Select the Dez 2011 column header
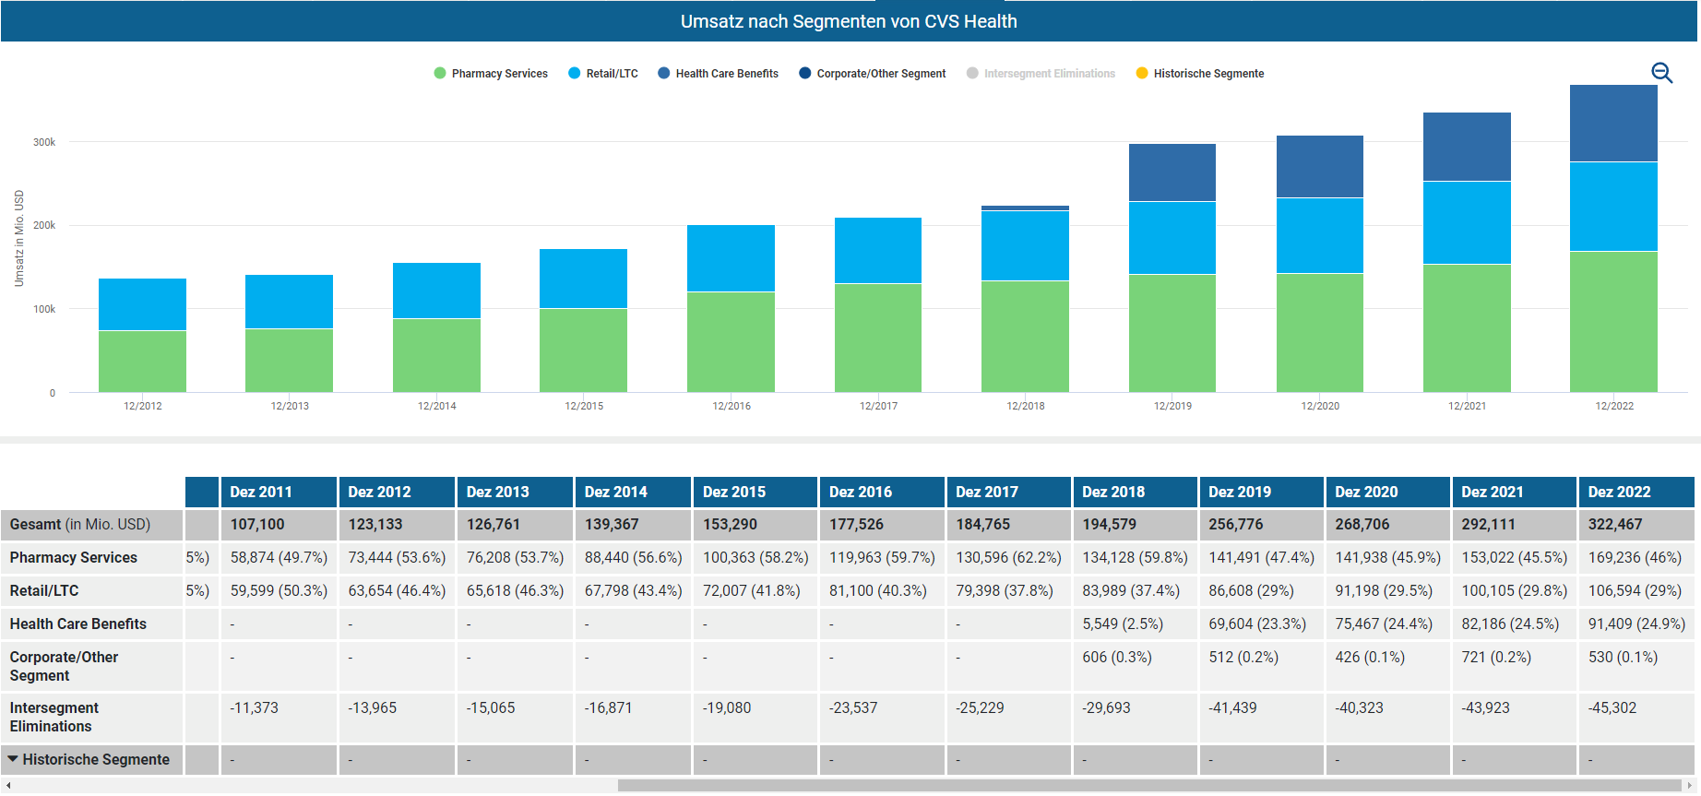The image size is (1701, 796). (x=261, y=492)
